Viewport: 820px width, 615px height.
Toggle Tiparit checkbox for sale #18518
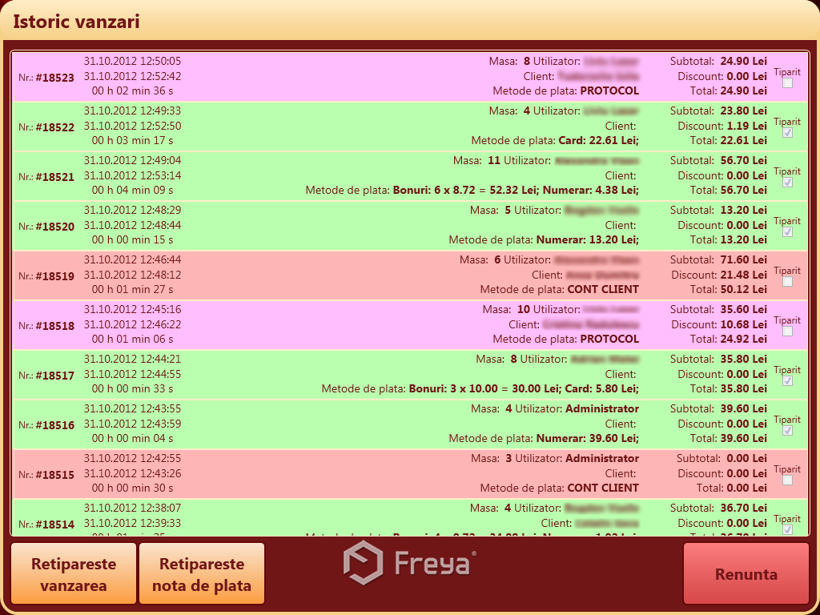[787, 332]
